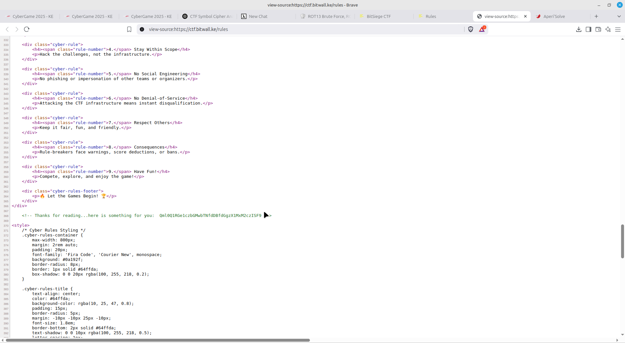Select the ROT13 Brute Force tab

pos(328,16)
